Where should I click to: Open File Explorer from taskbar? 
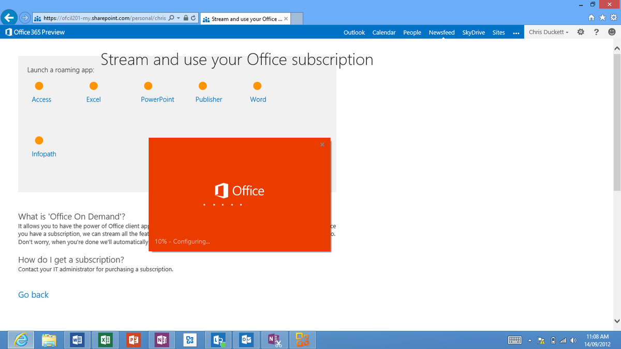point(49,340)
